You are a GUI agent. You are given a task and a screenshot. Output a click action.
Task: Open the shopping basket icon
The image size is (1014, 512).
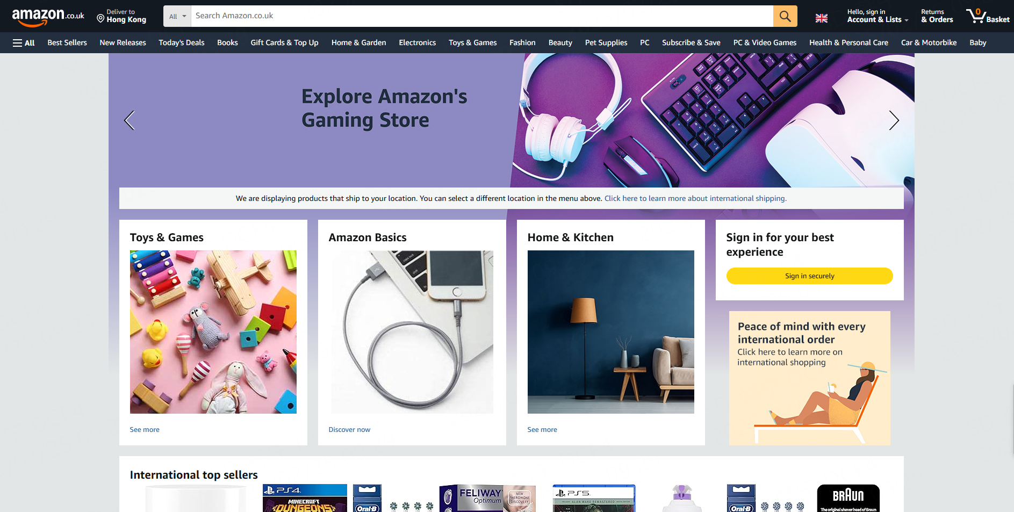[x=988, y=16]
